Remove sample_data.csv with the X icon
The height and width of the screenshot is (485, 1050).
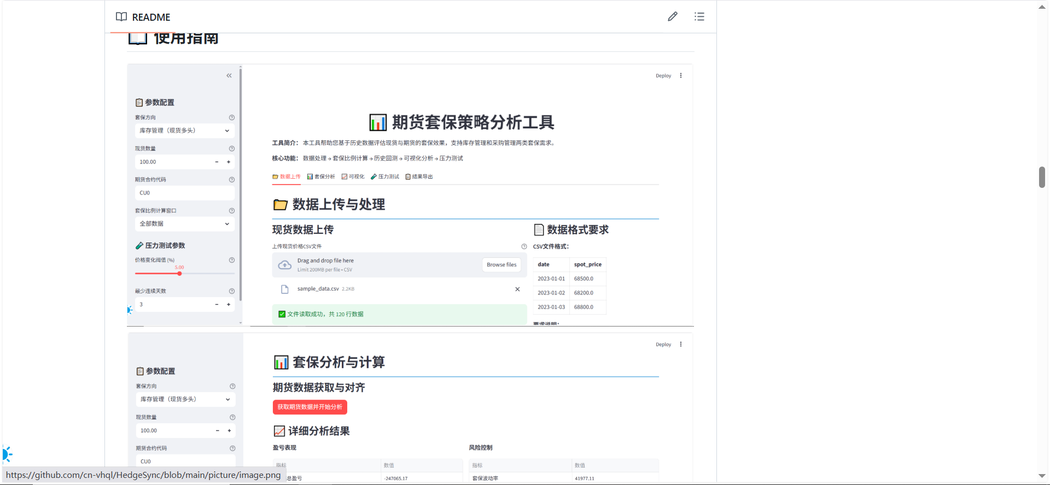[x=517, y=289]
